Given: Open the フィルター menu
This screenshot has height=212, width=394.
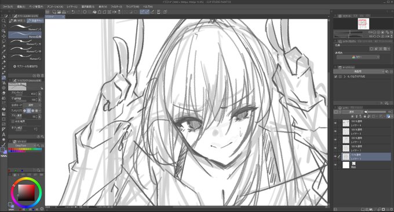Looking at the screenshot, I should tap(116, 6).
